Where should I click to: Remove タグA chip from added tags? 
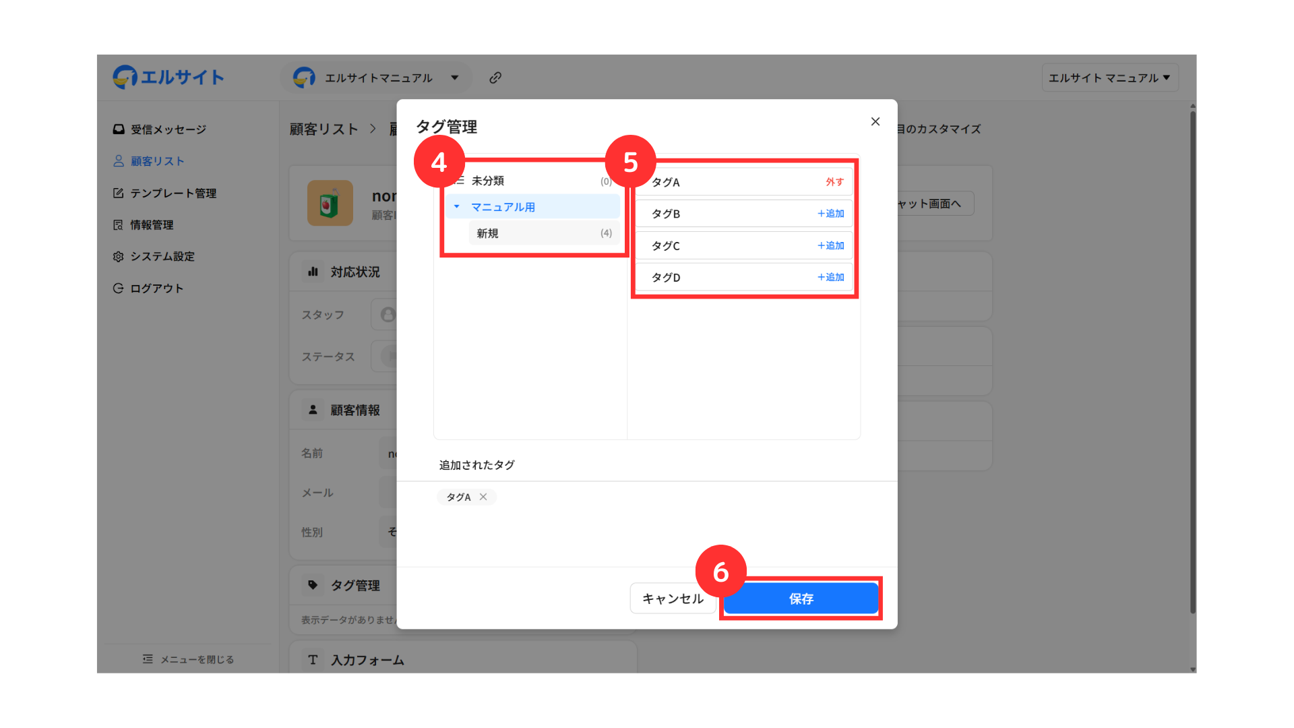pyautogui.click(x=483, y=497)
